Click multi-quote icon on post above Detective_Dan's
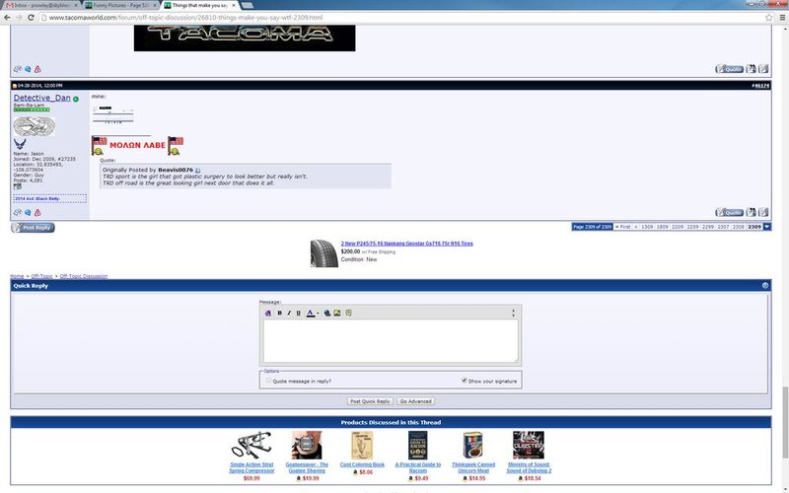 (752, 69)
